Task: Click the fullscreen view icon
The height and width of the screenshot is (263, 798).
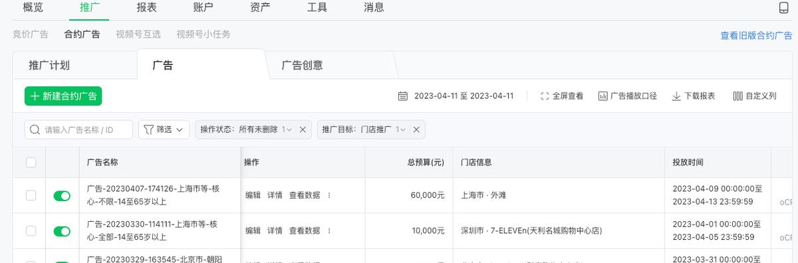Action: click(545, 96)
